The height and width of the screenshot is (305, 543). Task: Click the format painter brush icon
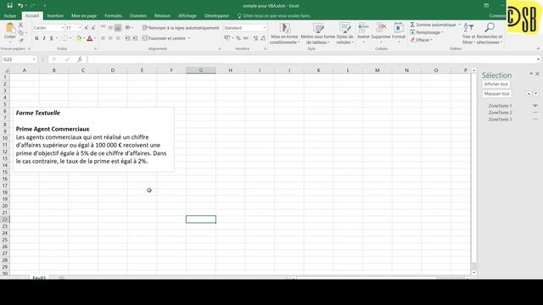tap(20, 40)
